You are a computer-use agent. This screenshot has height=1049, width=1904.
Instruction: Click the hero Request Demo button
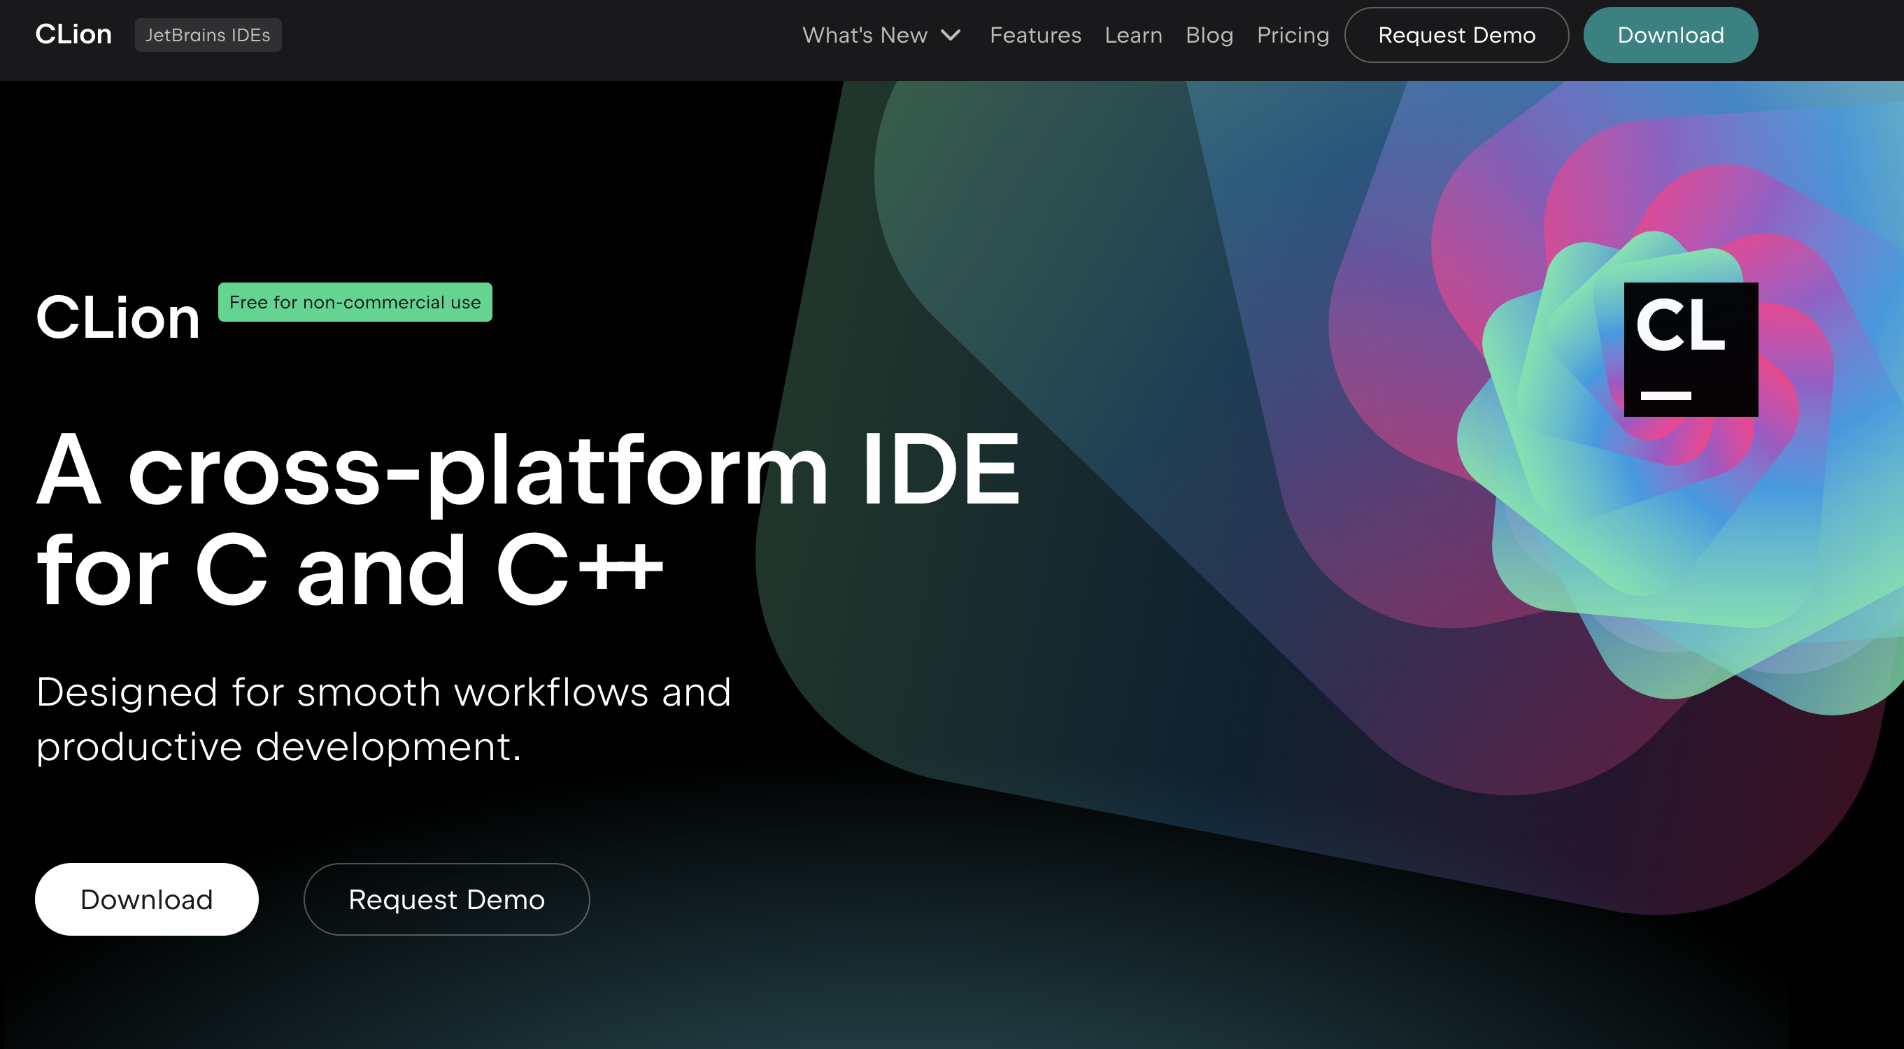[x=446, y=899]
